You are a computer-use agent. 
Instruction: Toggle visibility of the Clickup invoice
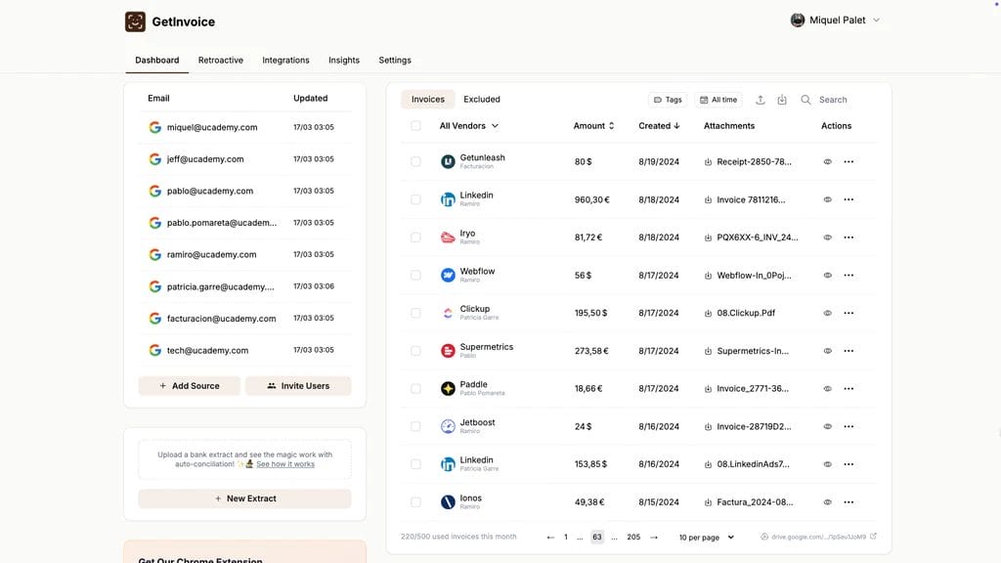(x=826, y=313)
